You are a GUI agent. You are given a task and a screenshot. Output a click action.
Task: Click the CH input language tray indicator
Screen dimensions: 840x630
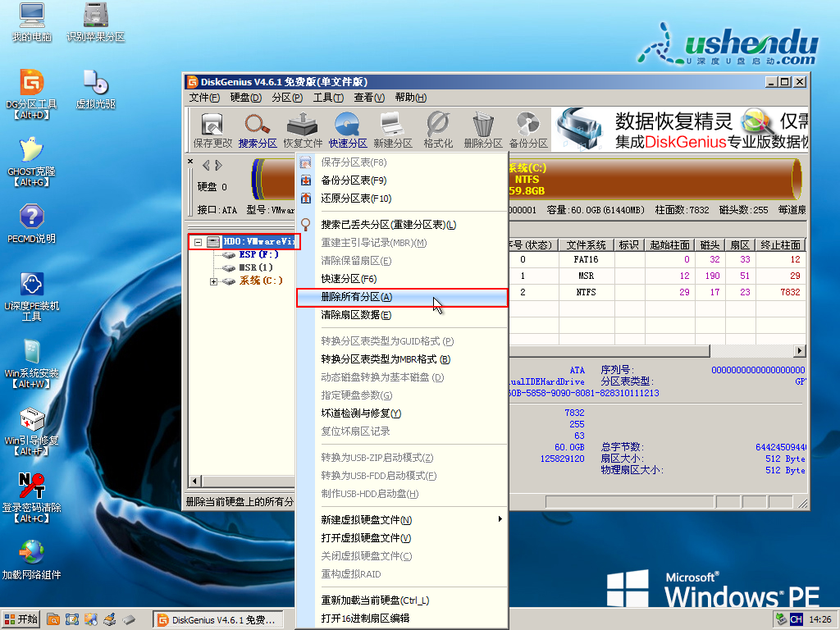click(x=797, y=620)
